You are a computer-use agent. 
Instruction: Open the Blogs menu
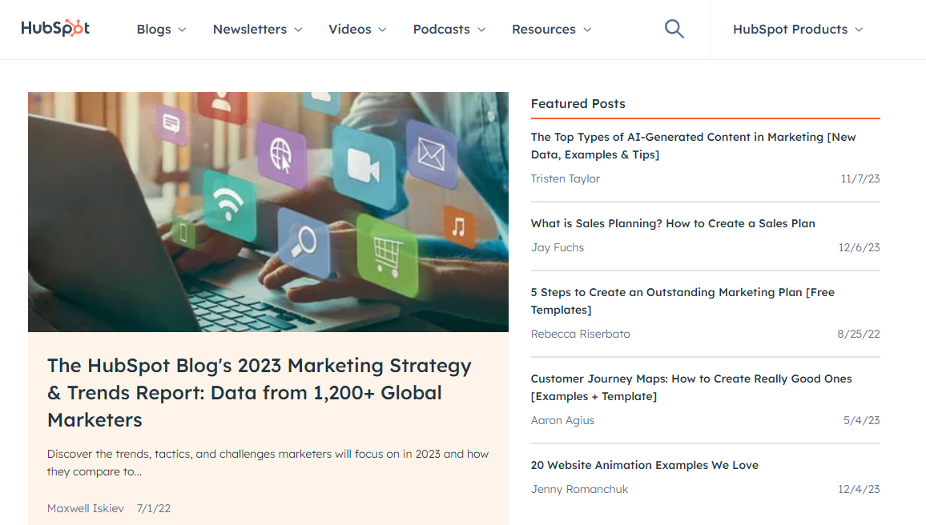[161, 30]
